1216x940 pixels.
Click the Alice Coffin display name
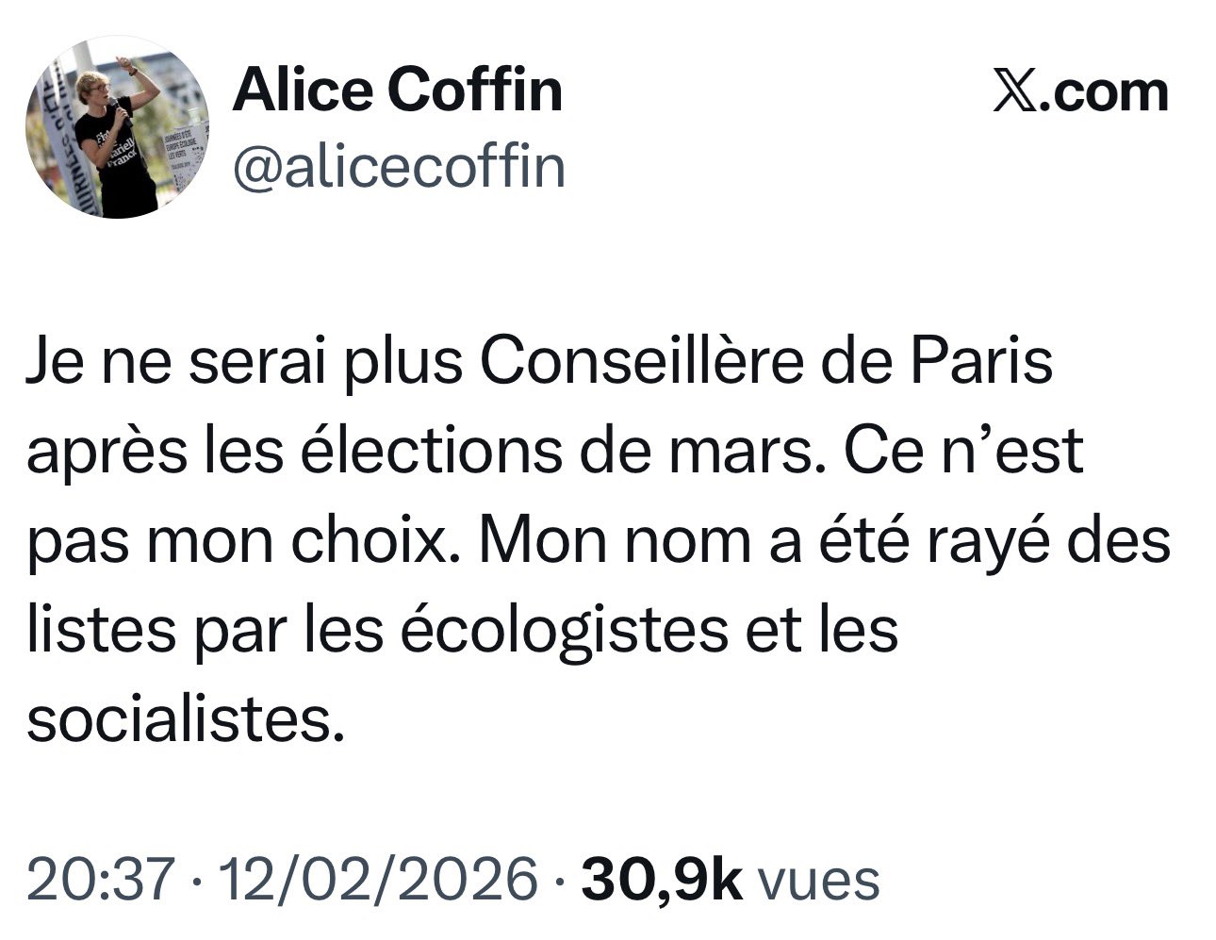coord(397,91)
